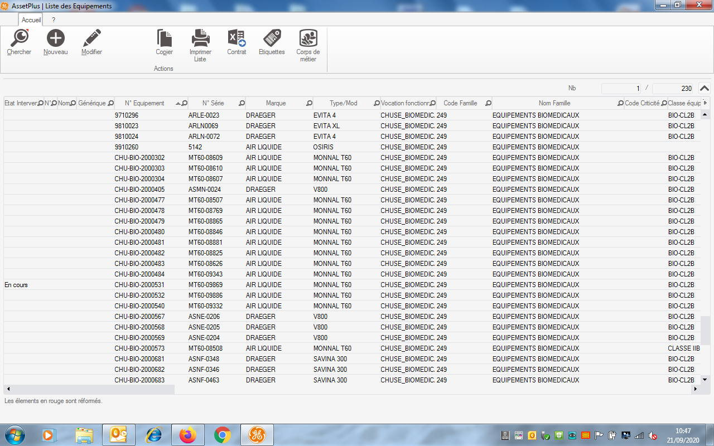
Task: Click horizontal scrollbar right arrow
Action: (x=696, y=389)
